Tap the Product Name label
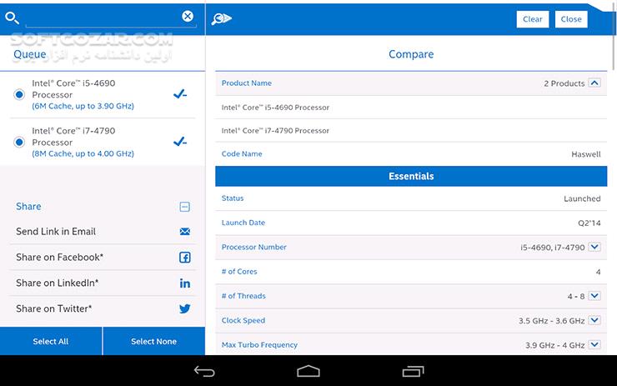Viewport: 617px width, 386px height. (247, 83)
